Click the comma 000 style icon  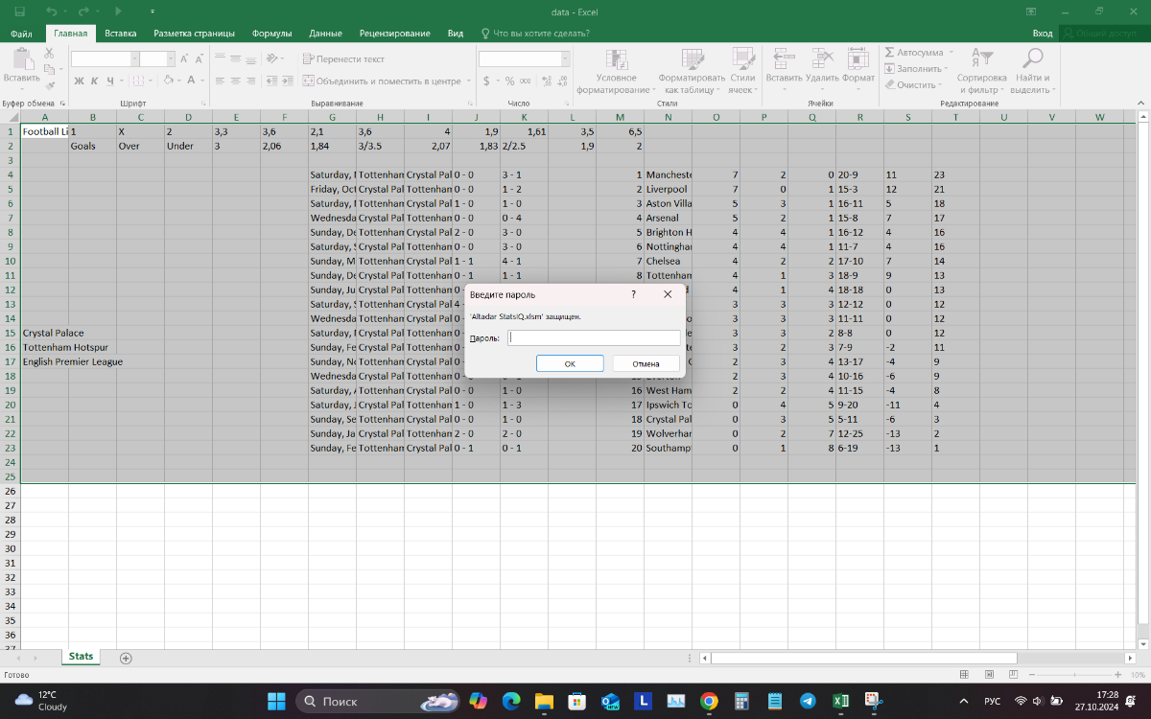(526, 81)
